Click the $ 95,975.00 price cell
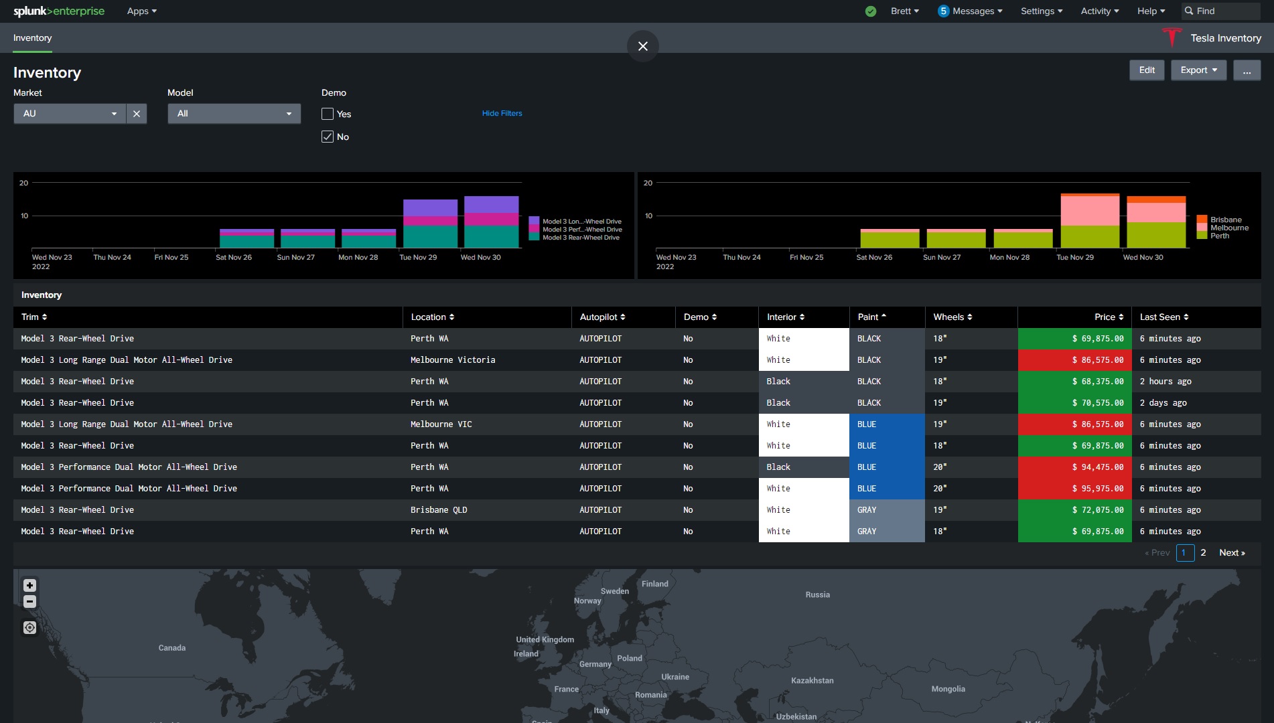 click(x=1074, y=489)
